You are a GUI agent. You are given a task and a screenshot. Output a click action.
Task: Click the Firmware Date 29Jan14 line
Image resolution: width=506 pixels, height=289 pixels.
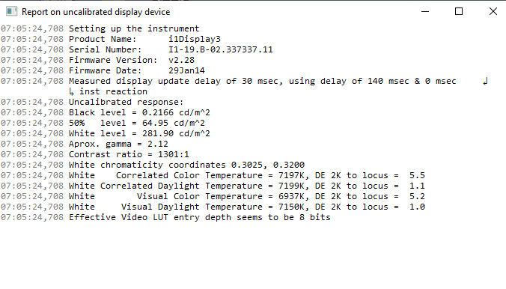(x=103, y=70)
